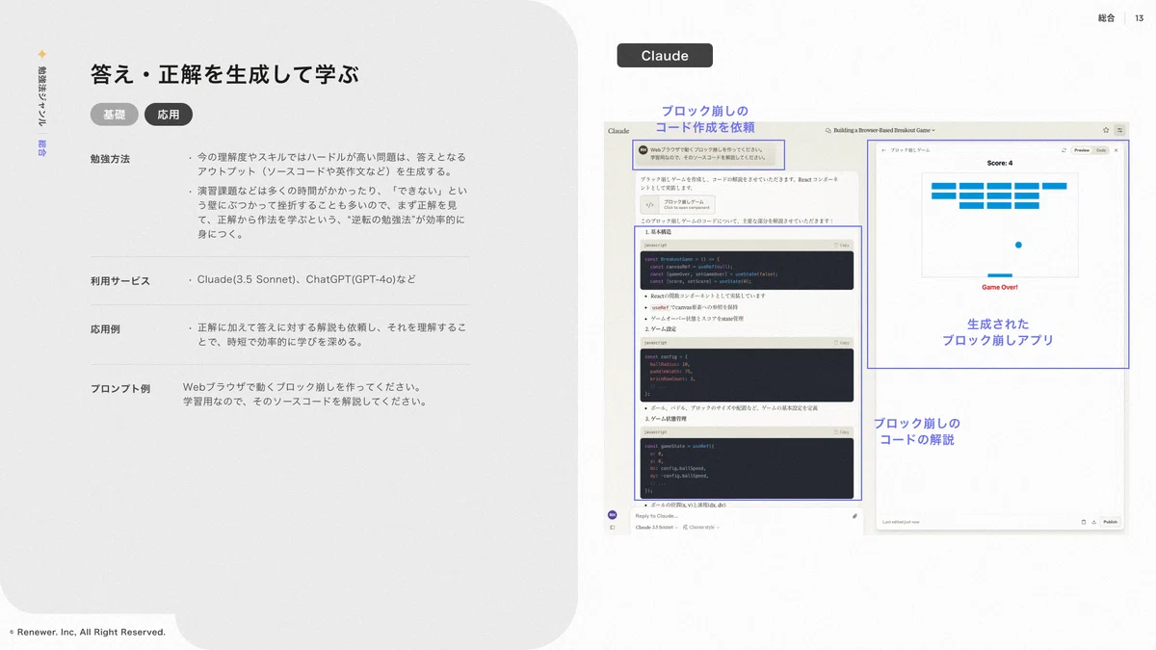The image size is (1156, 650).
Task: Open the chat controls settings icon
Action: 1120,130
